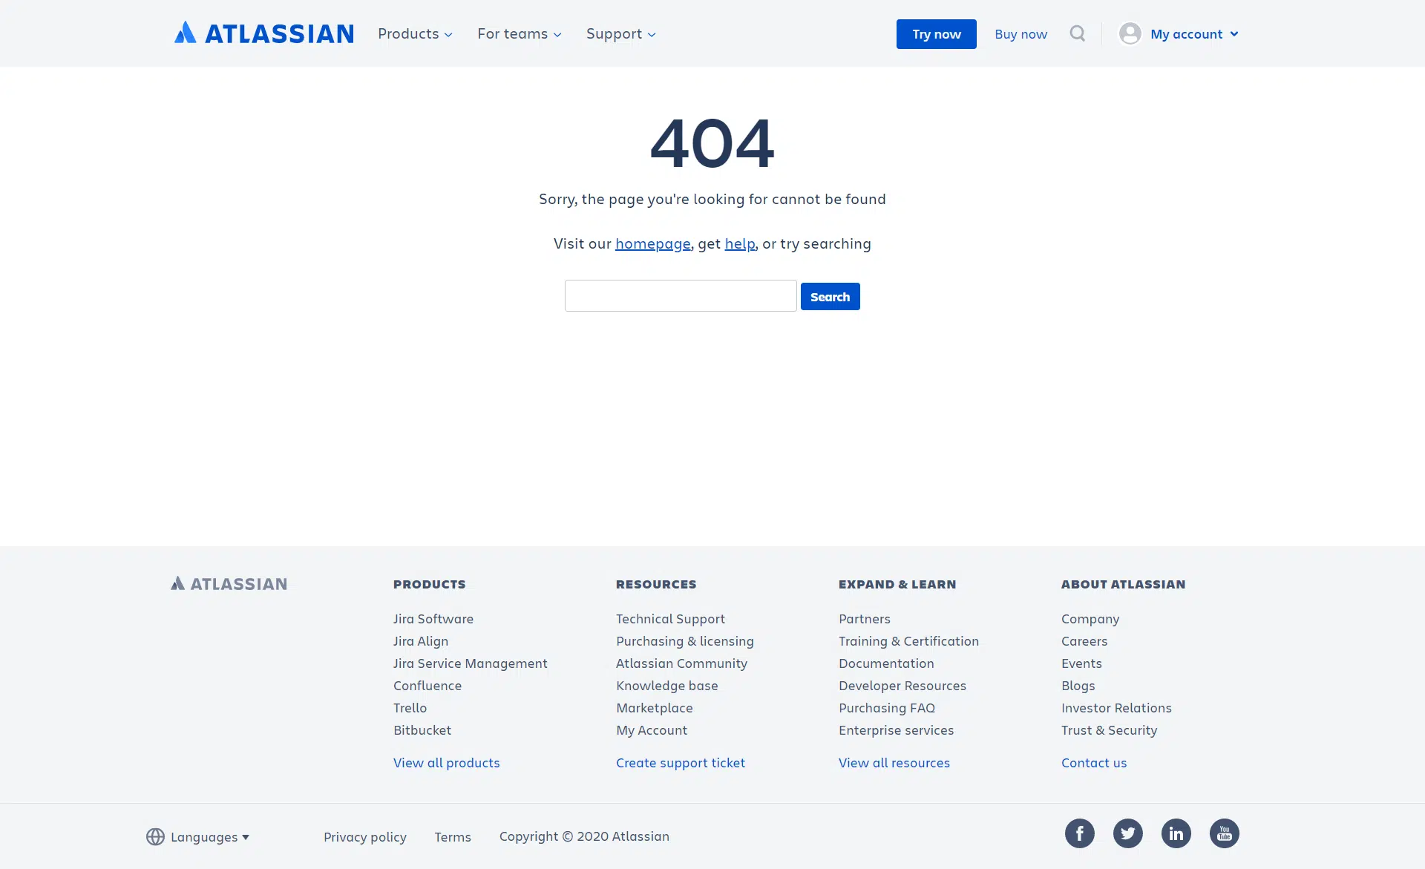This screenshot has width=1425, height=869.
Task: Open Investor Relations link
Action: pos(1116,708)
